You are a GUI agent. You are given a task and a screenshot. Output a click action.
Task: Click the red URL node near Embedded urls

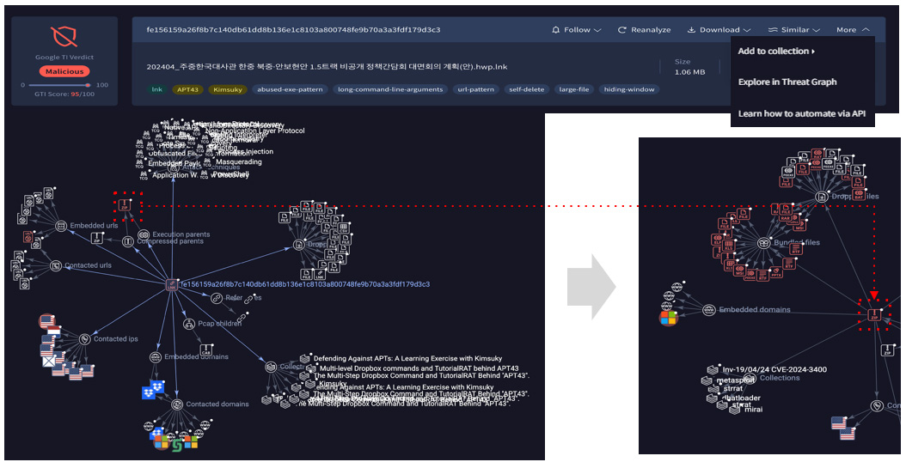tap(28, 236)
